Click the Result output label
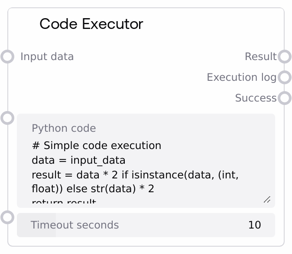 click(260, 57)
